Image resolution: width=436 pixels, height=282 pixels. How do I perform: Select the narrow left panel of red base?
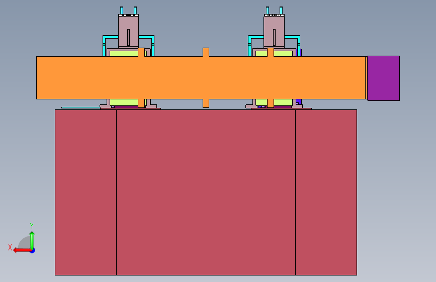tap(85, 192)
